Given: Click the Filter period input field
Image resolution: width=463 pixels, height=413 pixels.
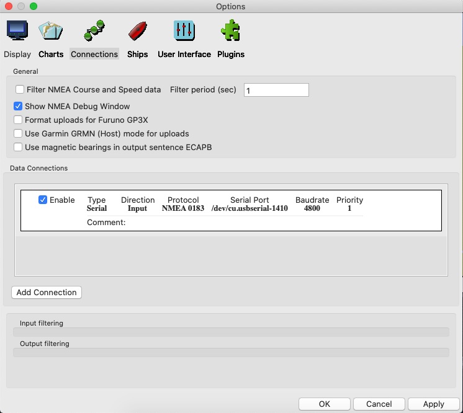Looking at the screenshot, I should coord(276,91).
